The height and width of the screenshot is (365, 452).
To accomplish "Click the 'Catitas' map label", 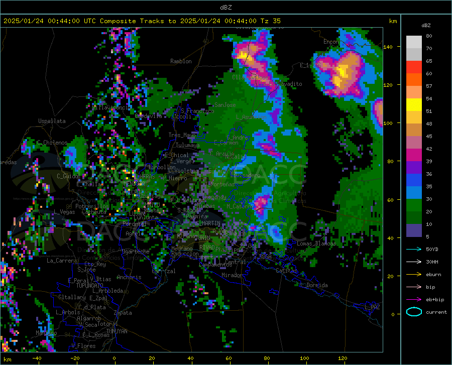I will (x=286, y=271).
